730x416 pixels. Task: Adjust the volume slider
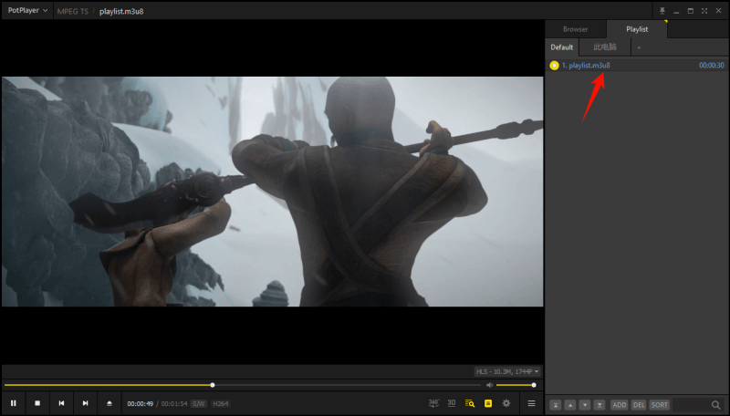pos(516,385)
